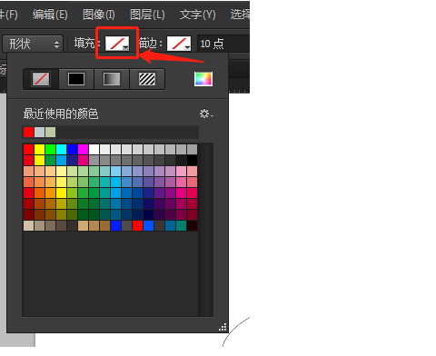This screenshot has width=436, height=356.
Task: Select the darkest brown swatch ending bottom row
Action: click(192, 225)
